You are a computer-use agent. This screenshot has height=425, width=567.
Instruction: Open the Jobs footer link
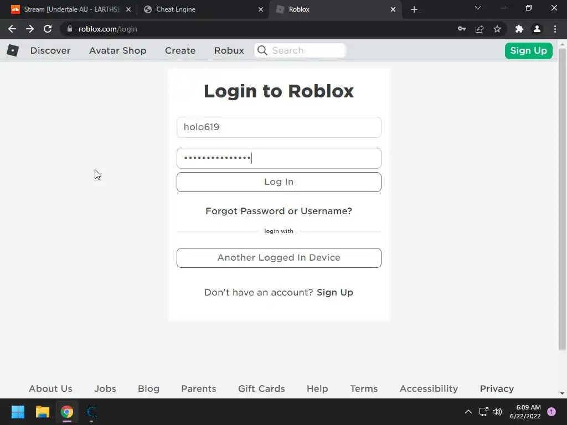point(105,388)
